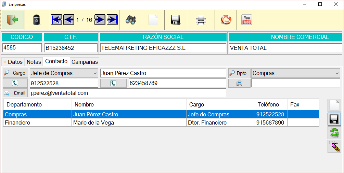The width and height of the screenshot is (344, 173).
Task: Click landline phone icon button
Action: pyautogui.click(x=15, y=83)
